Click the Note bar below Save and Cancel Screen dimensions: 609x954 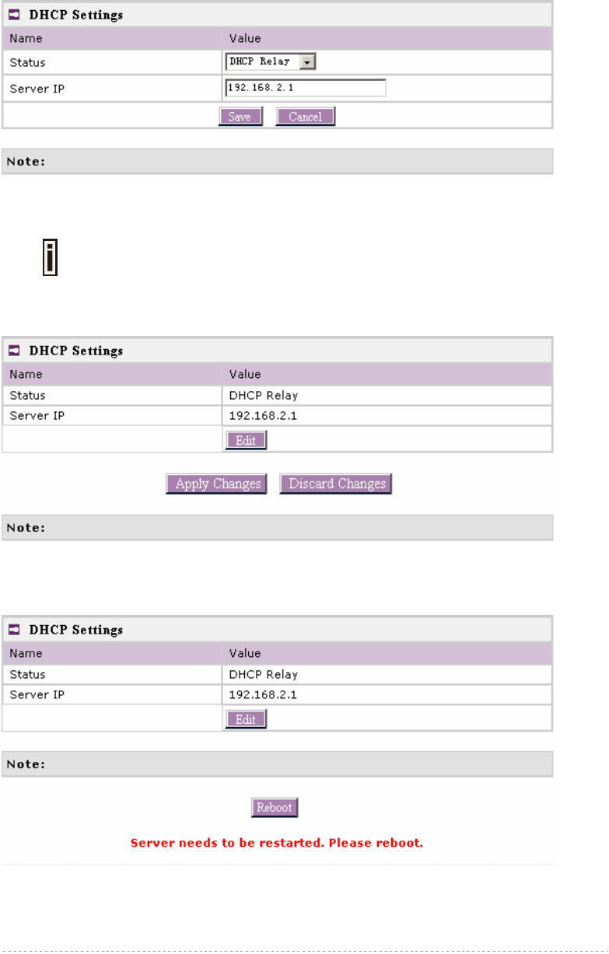point(278,162)
